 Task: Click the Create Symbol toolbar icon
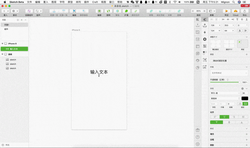pos(29,11)
